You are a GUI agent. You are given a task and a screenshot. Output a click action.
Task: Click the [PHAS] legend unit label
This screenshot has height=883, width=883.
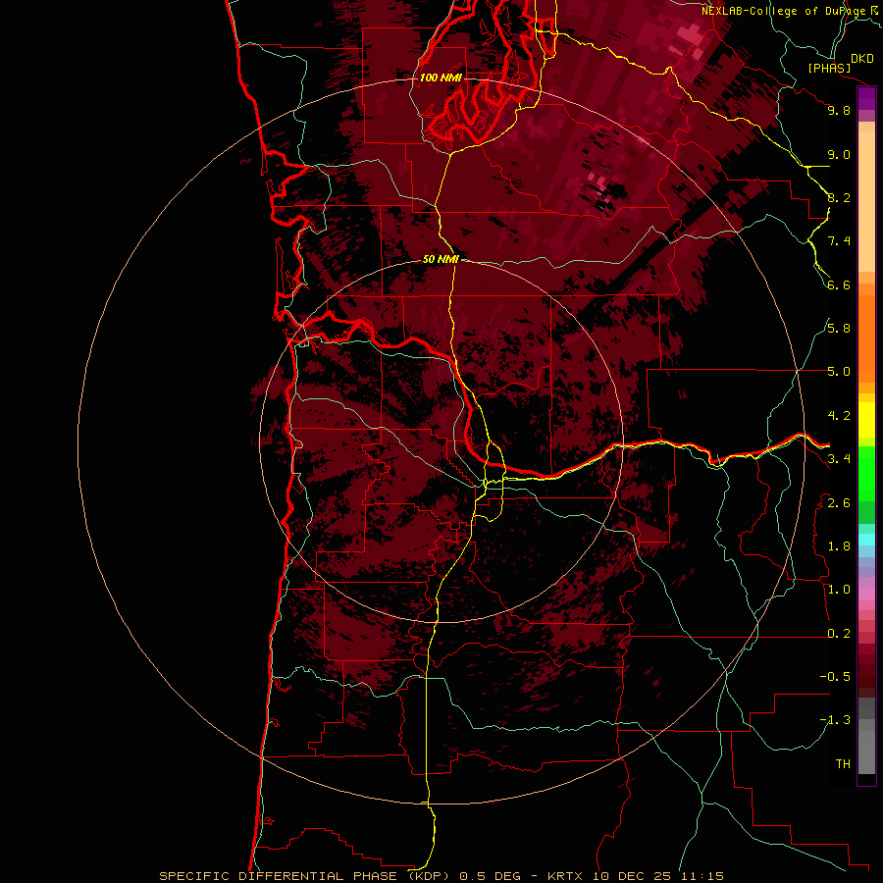pyautogui.click(x=829, y=68)
